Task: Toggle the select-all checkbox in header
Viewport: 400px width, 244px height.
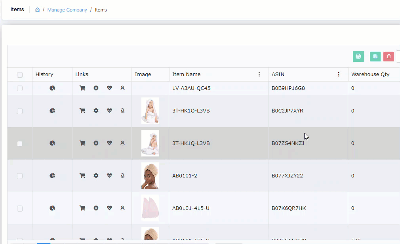Action: click(x=20, y=75)
